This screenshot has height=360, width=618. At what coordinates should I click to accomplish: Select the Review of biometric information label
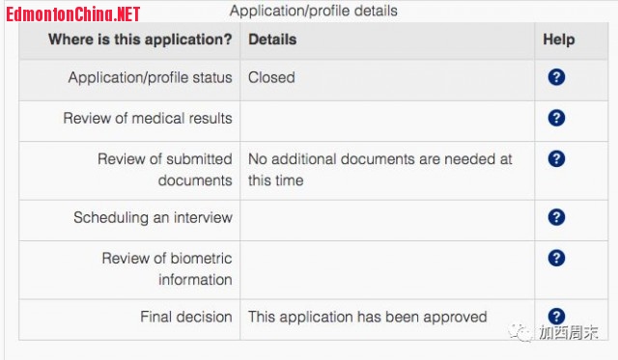pyautogui.click(x=167, y=268)
